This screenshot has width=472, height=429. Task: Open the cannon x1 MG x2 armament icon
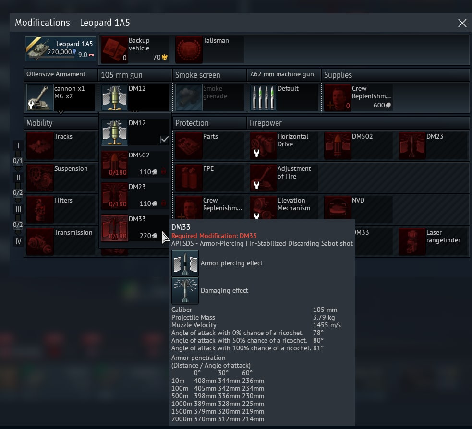tap(40, 97)
